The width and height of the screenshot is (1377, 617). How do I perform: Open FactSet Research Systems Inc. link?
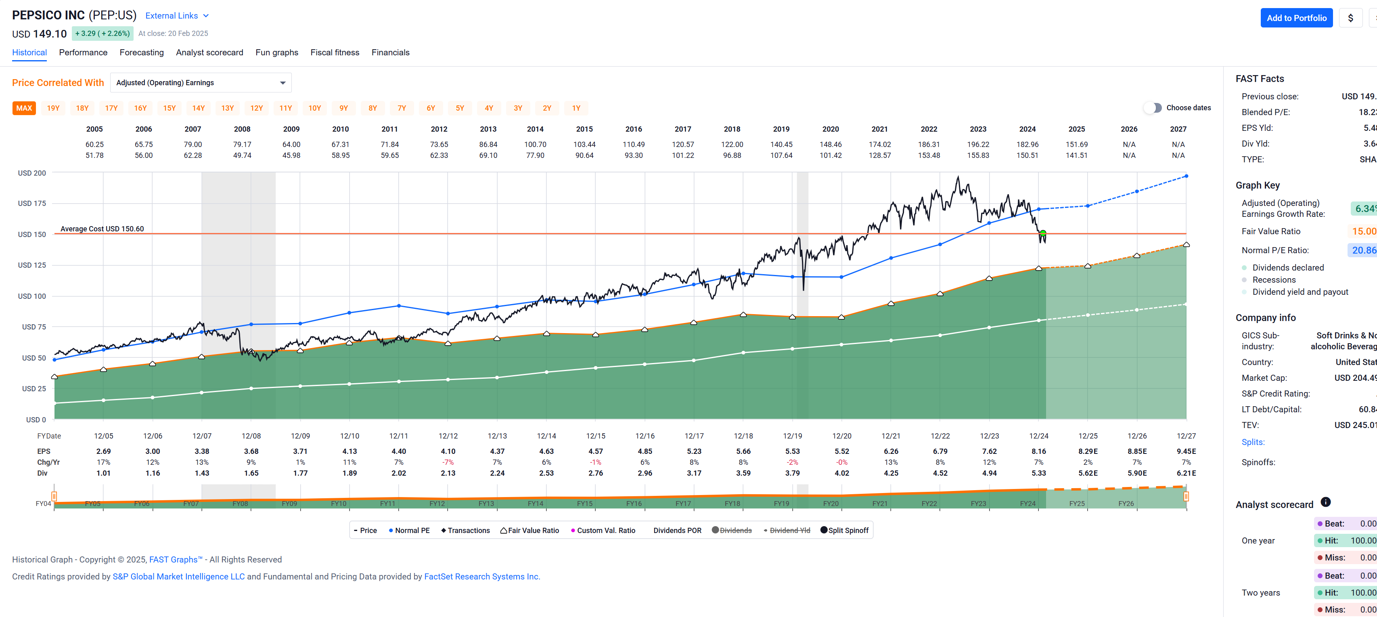click(x=482, y=576)
